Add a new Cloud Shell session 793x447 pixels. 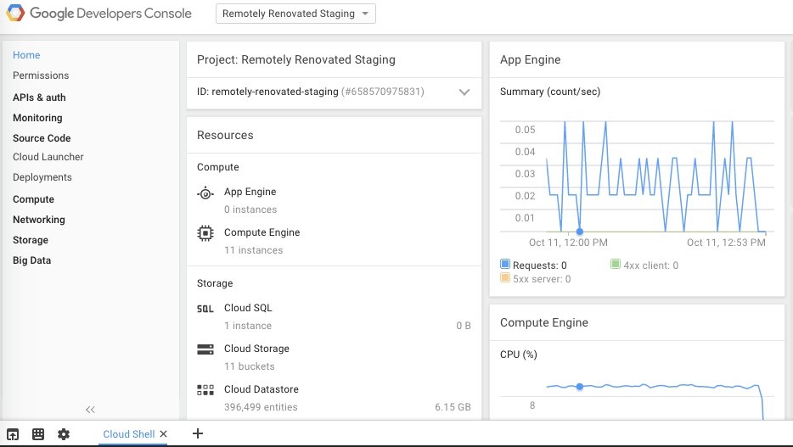[x=198, y=433]
